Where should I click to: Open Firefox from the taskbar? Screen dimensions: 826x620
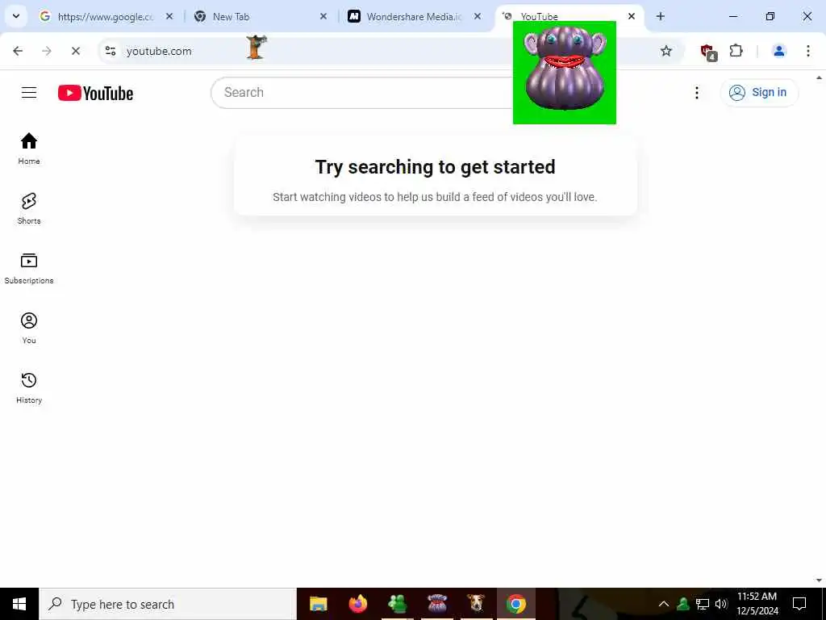tap(357, 604)
